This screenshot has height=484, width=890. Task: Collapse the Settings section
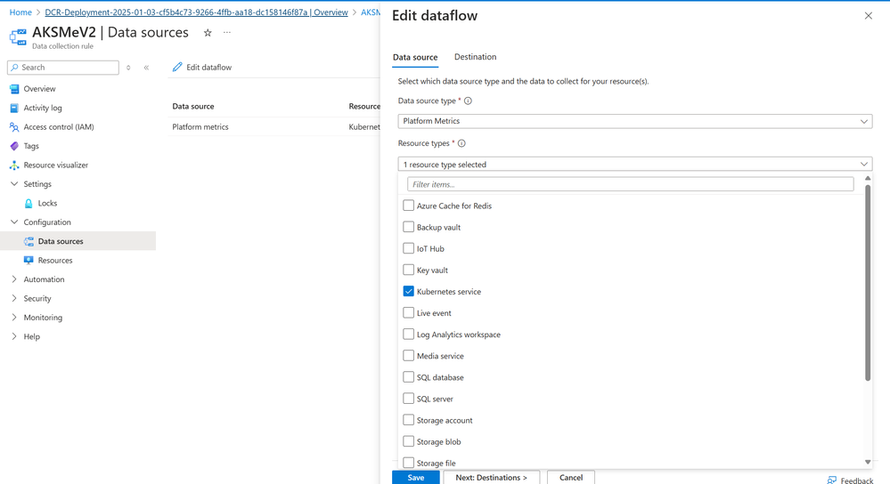(x=14, y=184)
